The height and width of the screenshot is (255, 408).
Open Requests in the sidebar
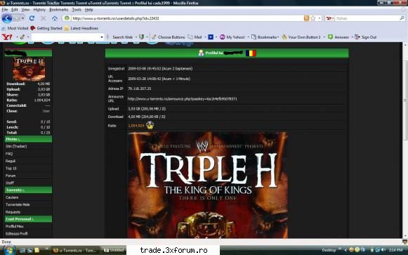point(13,212)
